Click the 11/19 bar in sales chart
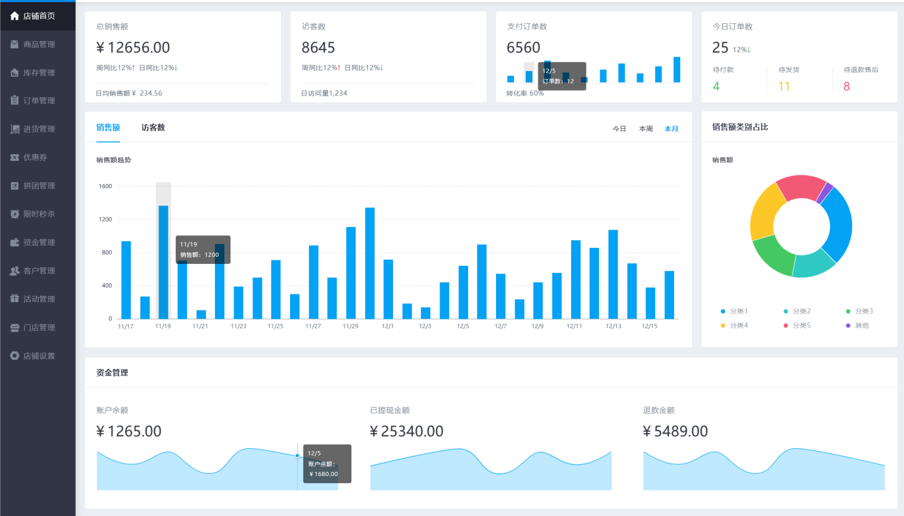This screenshot has height=516, width=904. pyautogui.click(x=163, y=262)
